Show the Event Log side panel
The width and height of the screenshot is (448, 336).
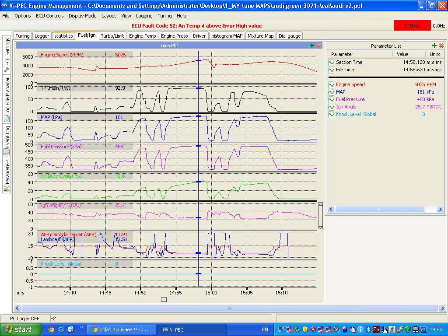tap(7, 140)
